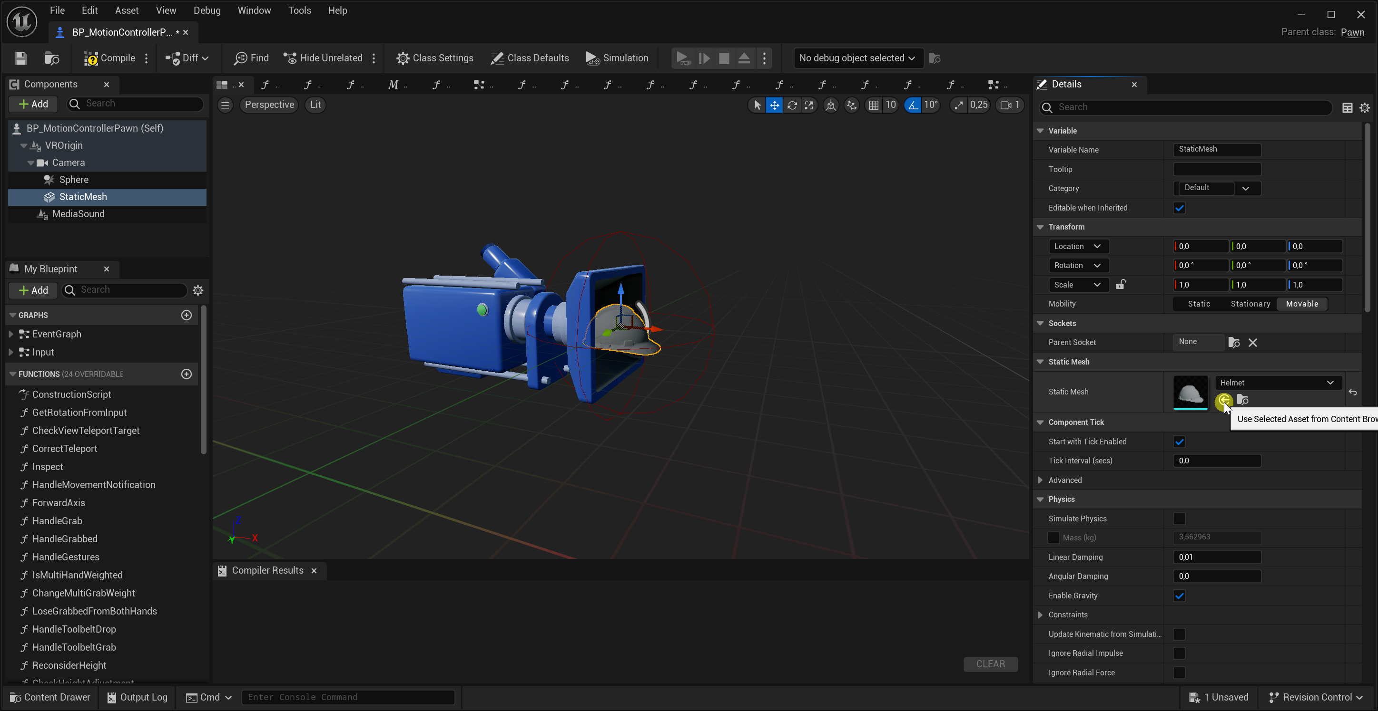Screen dimensions: 1378x711
Task: Click add new graph plus icon
Action: (186, 315)
